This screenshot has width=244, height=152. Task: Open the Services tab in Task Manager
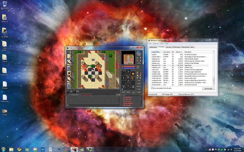[x=168, y=47]
